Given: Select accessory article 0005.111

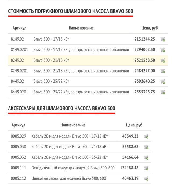Looking at the screenshot, I should [x=18, y=168].
